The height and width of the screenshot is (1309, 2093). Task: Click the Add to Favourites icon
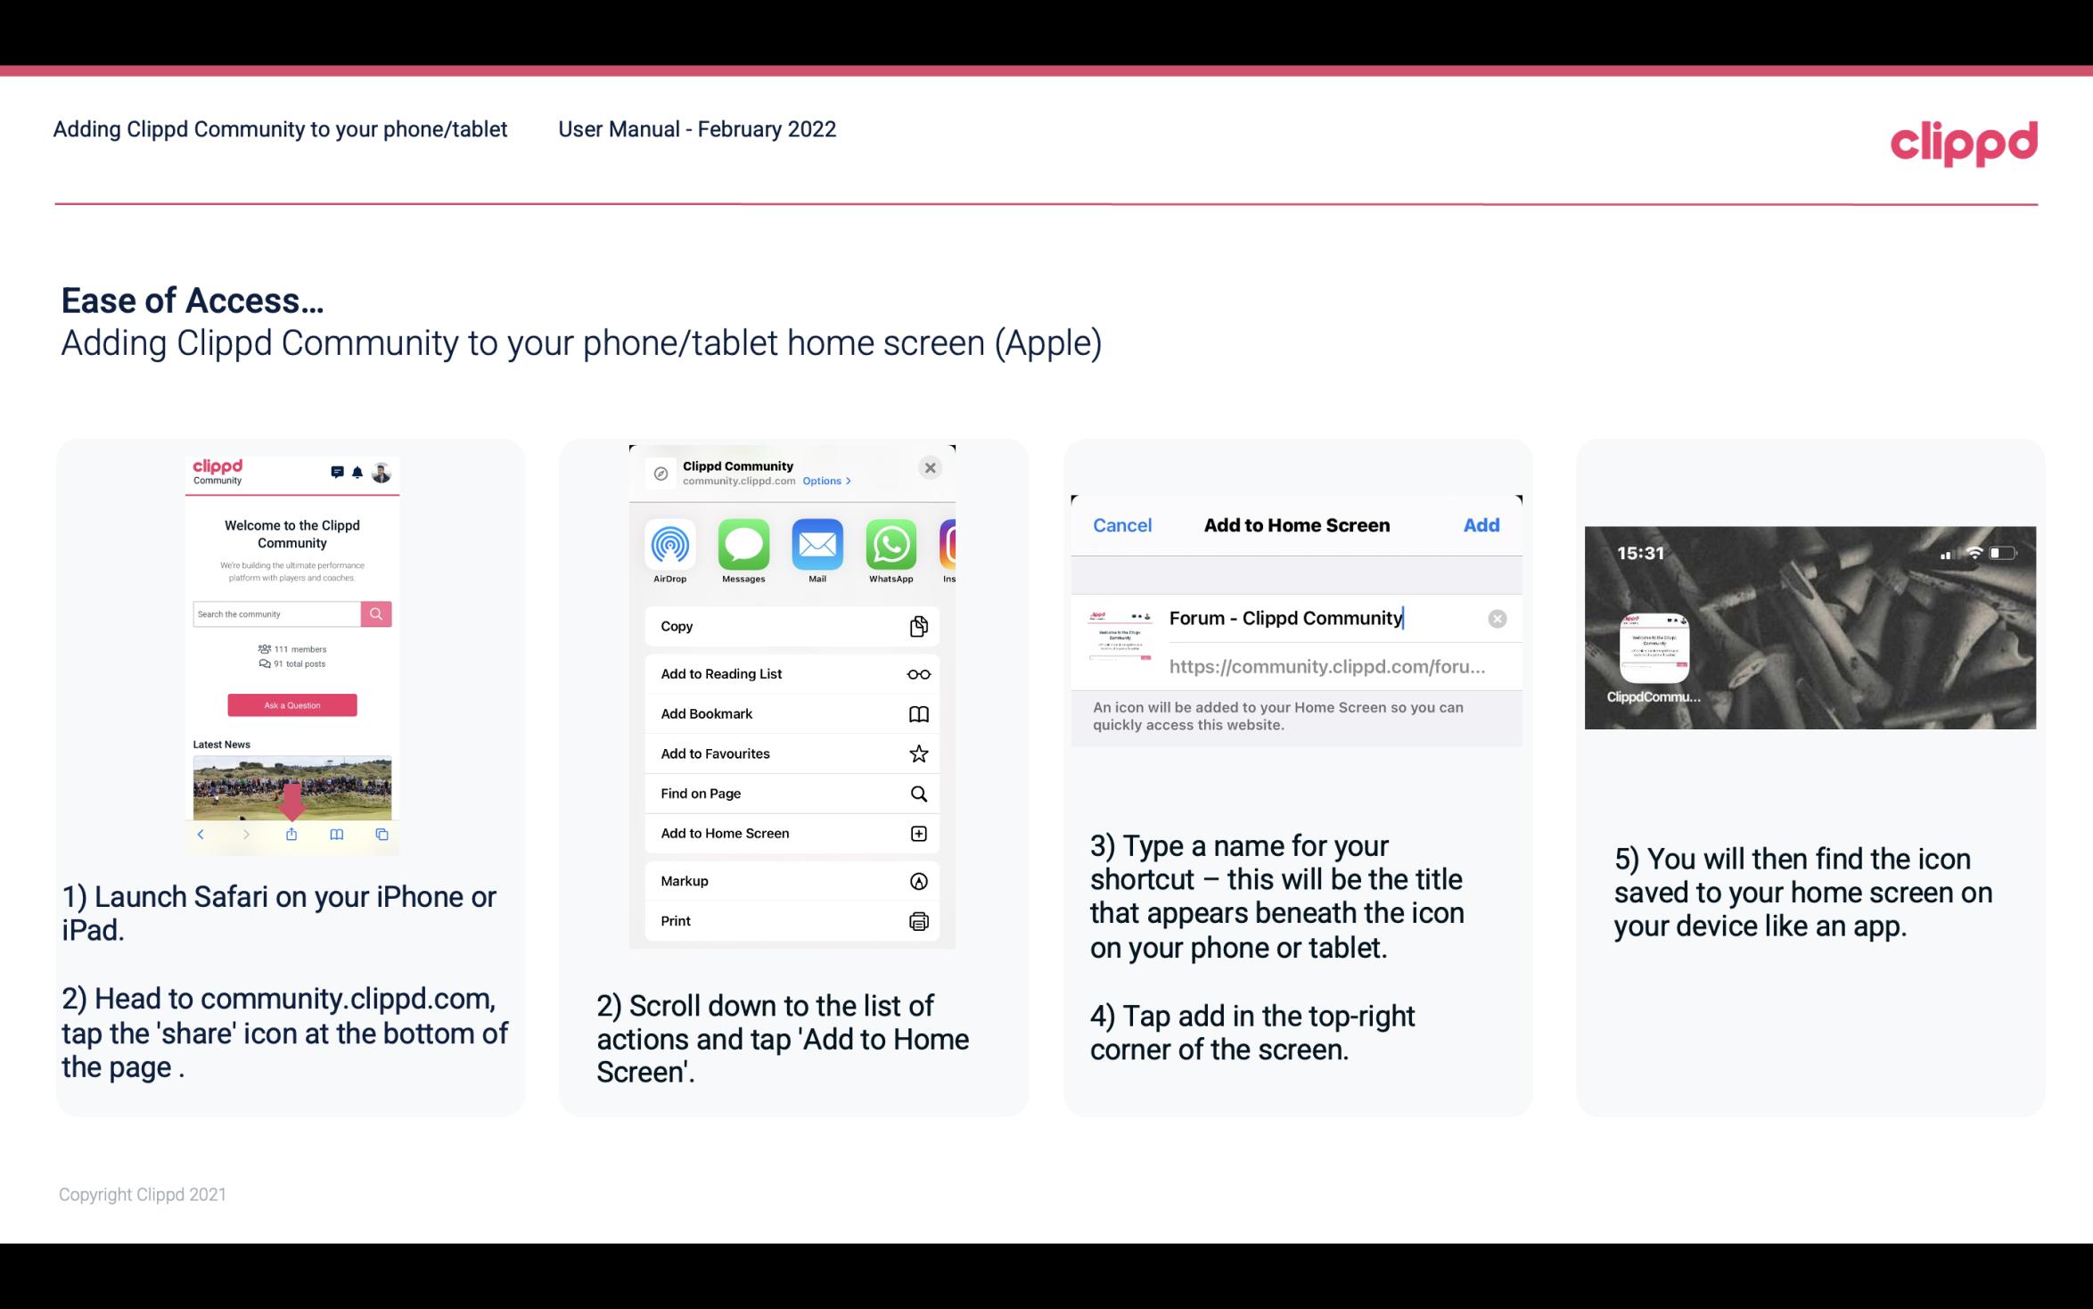919,753
